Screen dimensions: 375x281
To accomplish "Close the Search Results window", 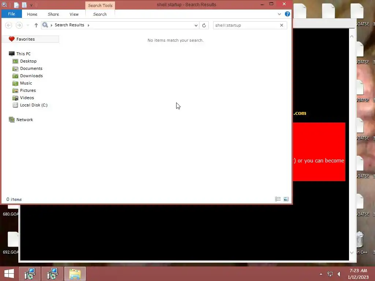I will pos(284,4).
